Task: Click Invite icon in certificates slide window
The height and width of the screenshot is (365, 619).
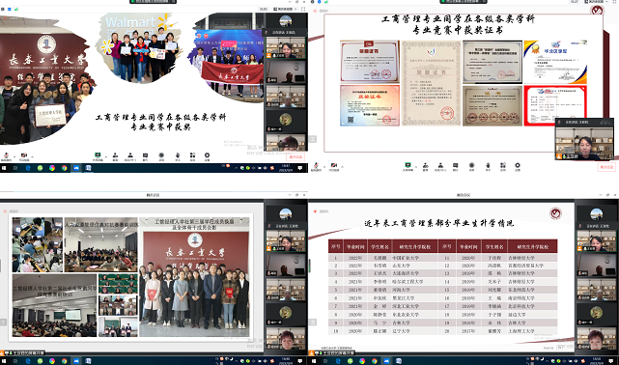Action: click(426, 166)
